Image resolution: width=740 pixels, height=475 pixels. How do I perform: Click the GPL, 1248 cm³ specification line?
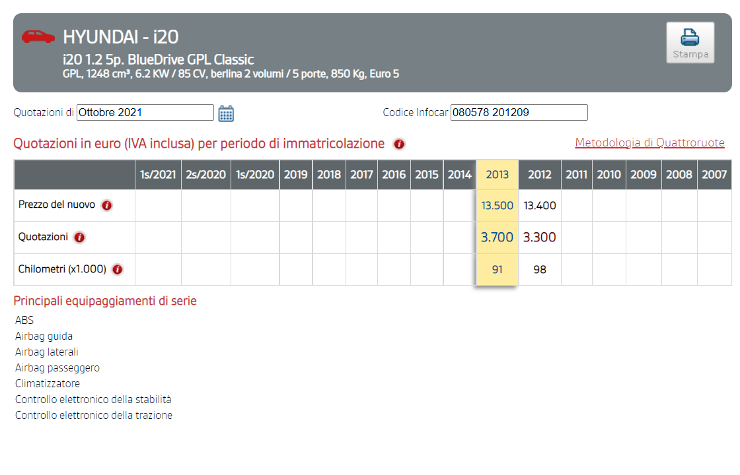(231, 74)
